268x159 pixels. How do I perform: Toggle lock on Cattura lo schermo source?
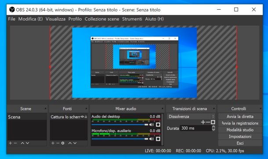[86, 117]
